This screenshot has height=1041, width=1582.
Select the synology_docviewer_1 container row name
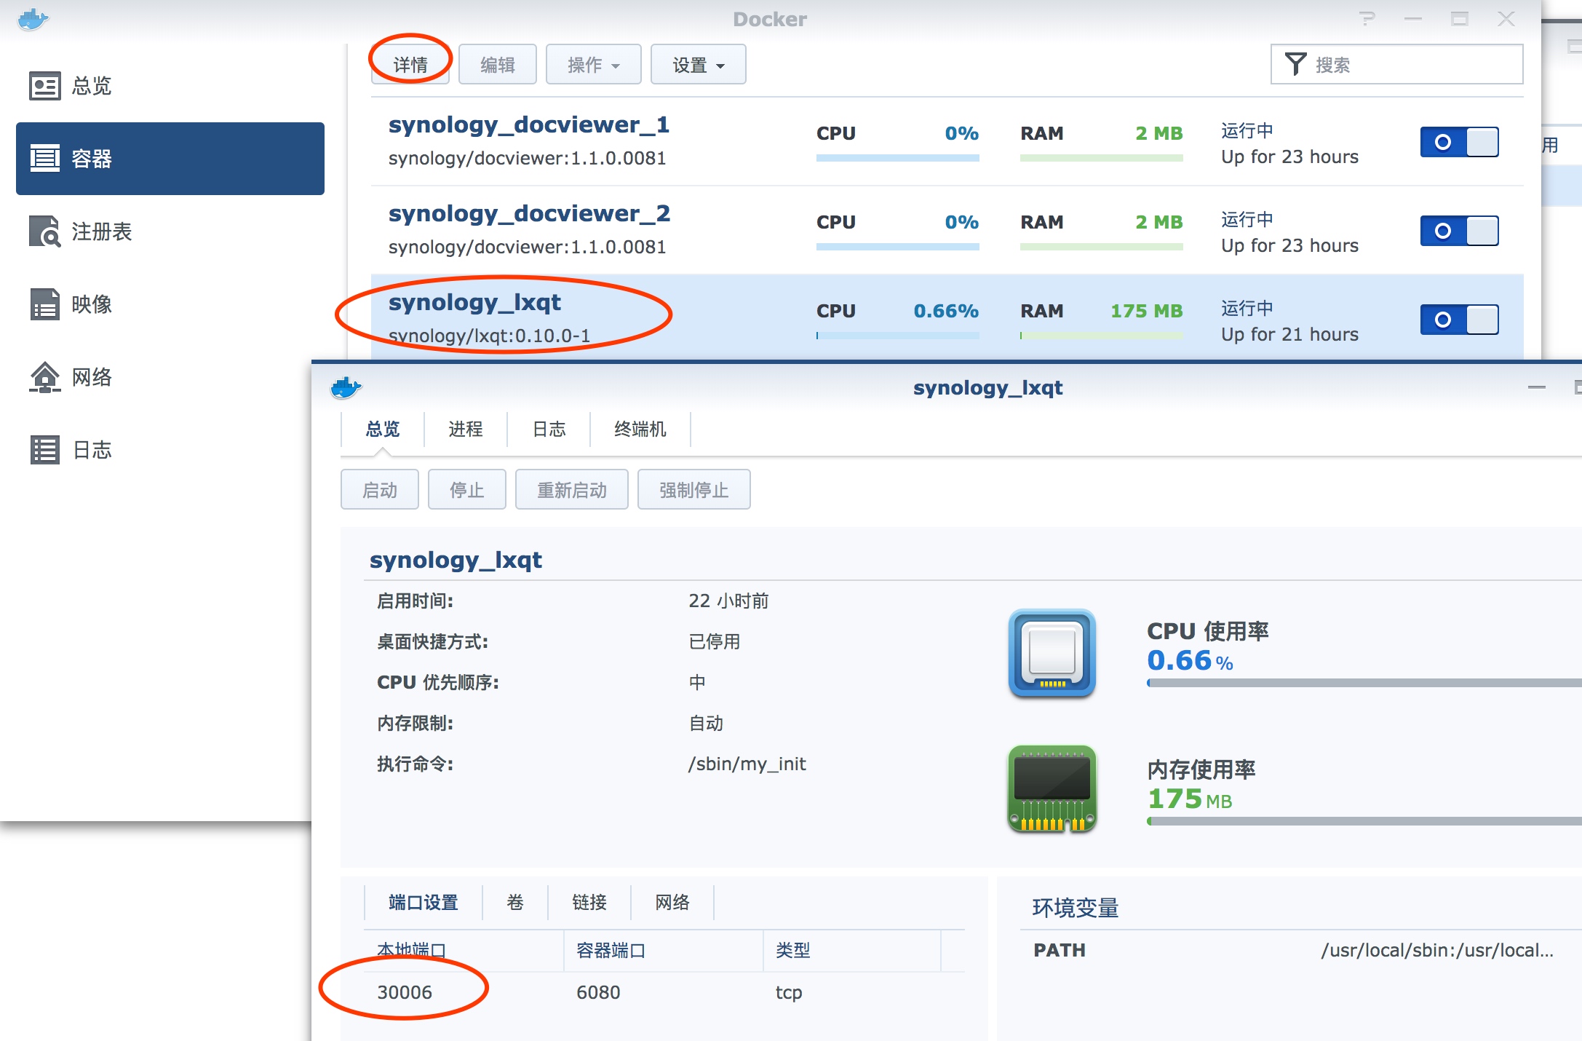click(529, 125)
